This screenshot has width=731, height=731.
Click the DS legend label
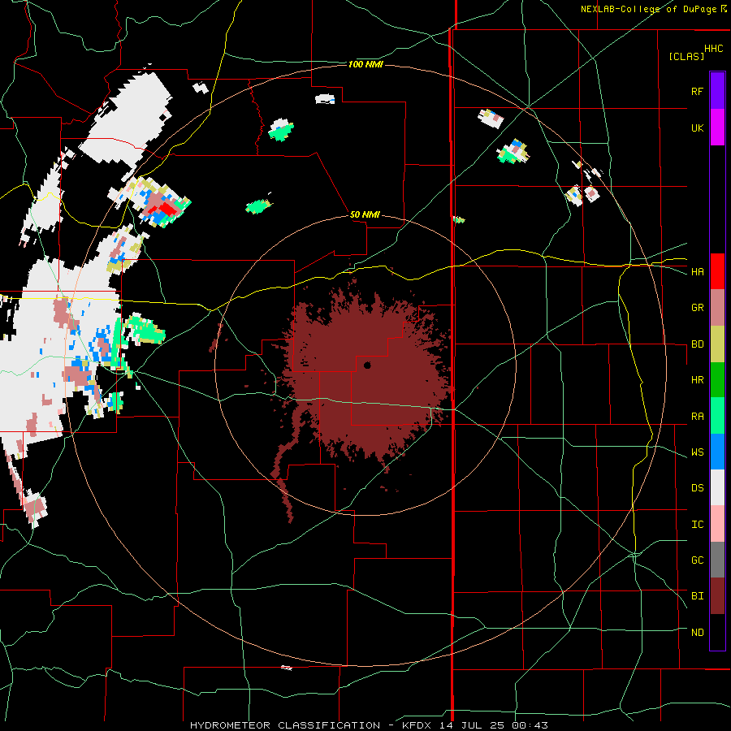click(x=697, y=488)
